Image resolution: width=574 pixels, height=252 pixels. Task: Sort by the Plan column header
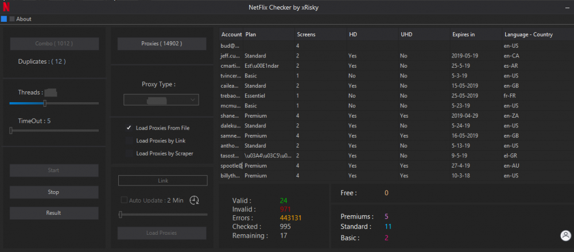tap(251, 34)
